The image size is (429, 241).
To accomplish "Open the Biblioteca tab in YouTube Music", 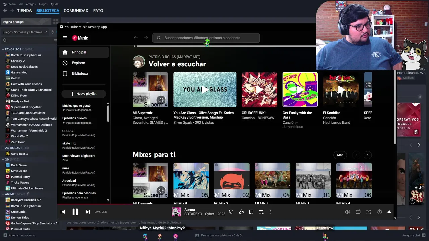I will [84, 74].
